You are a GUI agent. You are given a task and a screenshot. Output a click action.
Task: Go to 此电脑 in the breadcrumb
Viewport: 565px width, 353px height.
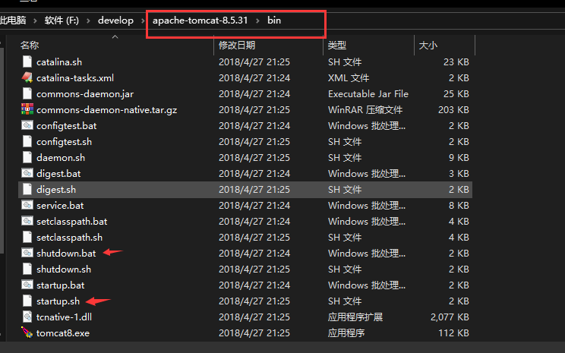(13, 20)
